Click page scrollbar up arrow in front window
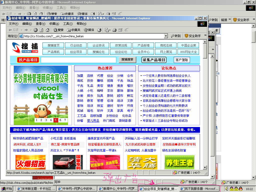The height and width of the screenshot is (192, 256). pos(205,42)
